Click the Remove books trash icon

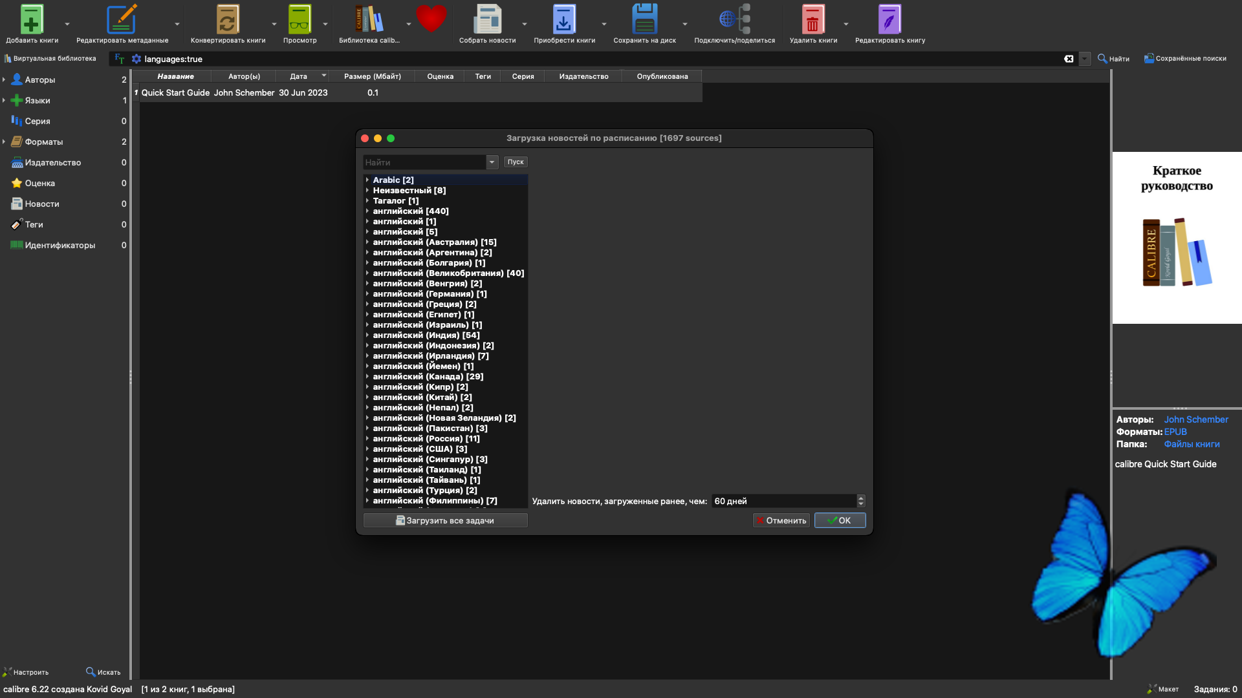pyautogui.click(x=812, y=19)
